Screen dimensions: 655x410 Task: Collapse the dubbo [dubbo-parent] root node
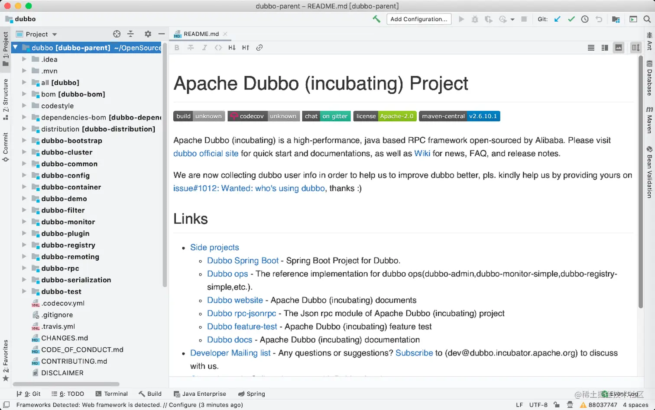tap(15, 48)
